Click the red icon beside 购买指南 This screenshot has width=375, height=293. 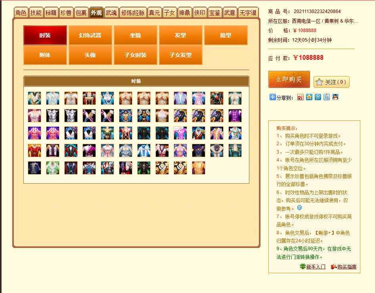coord(334,266)
